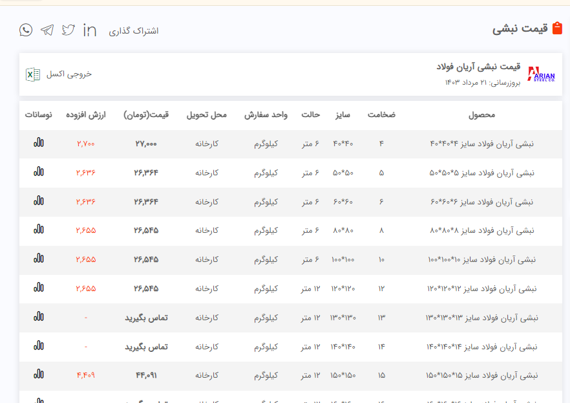570x403 pixels.
Task: Share page on LinkedIn icon
Action: (90, 30)
